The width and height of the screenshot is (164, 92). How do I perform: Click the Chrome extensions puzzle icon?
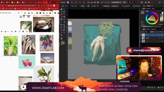tap(48, 6)
